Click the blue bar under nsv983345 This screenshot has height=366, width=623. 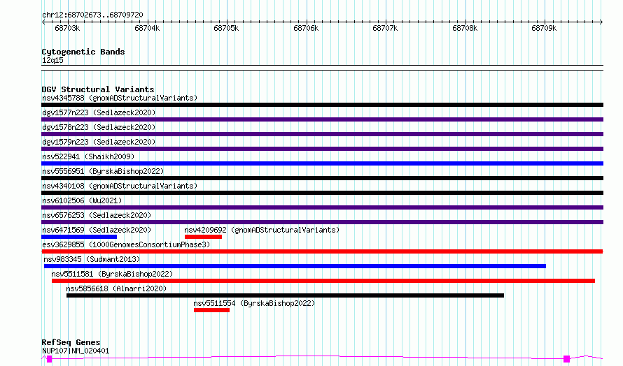tap(295, 266)
